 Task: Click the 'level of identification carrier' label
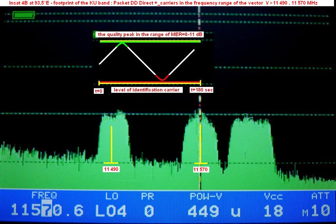pyautogui.click(x=146, y=90)
